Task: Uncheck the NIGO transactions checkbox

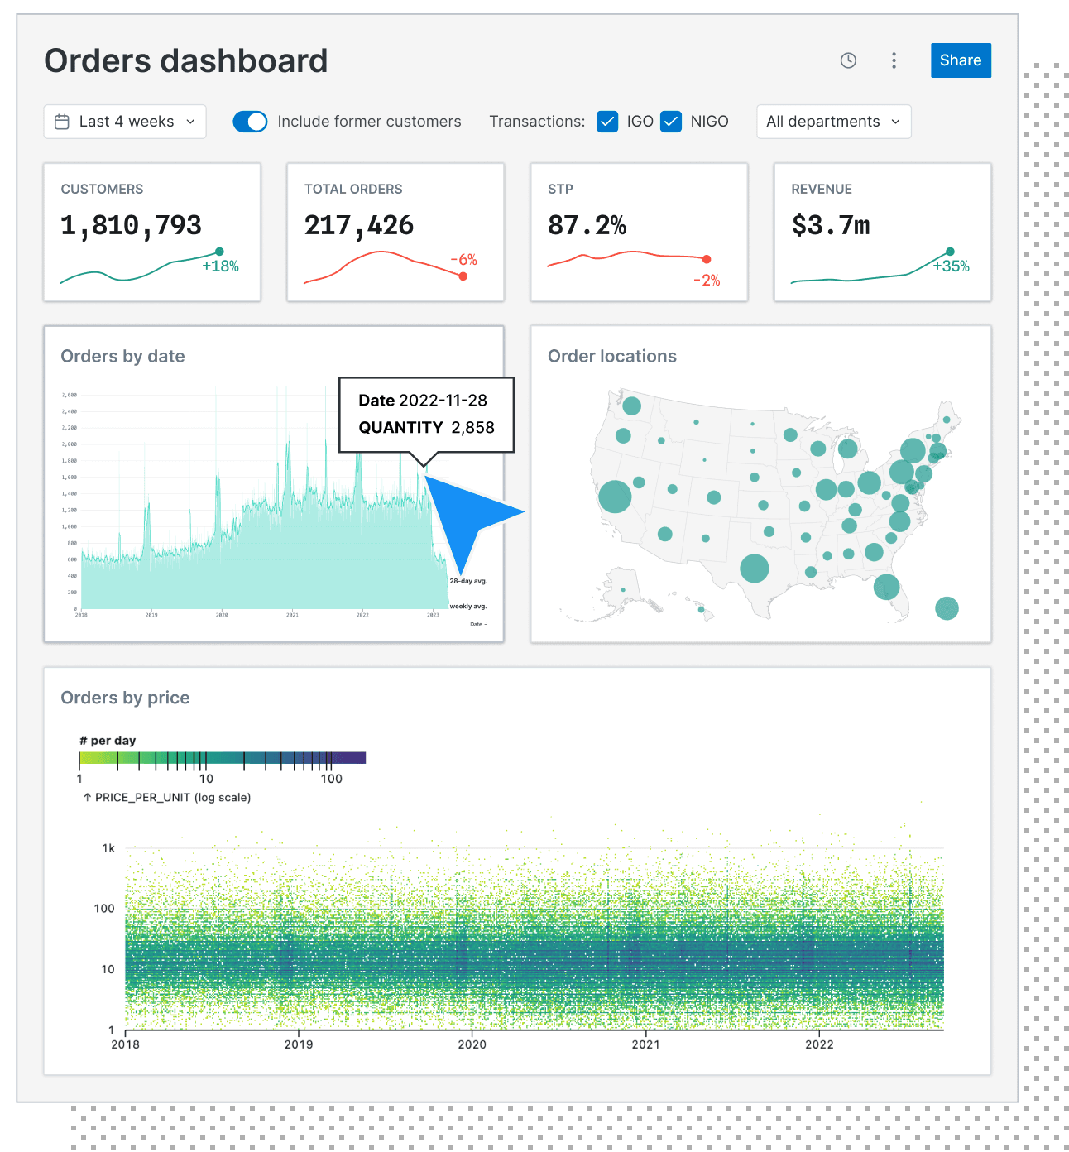Action: coord(671,122)
